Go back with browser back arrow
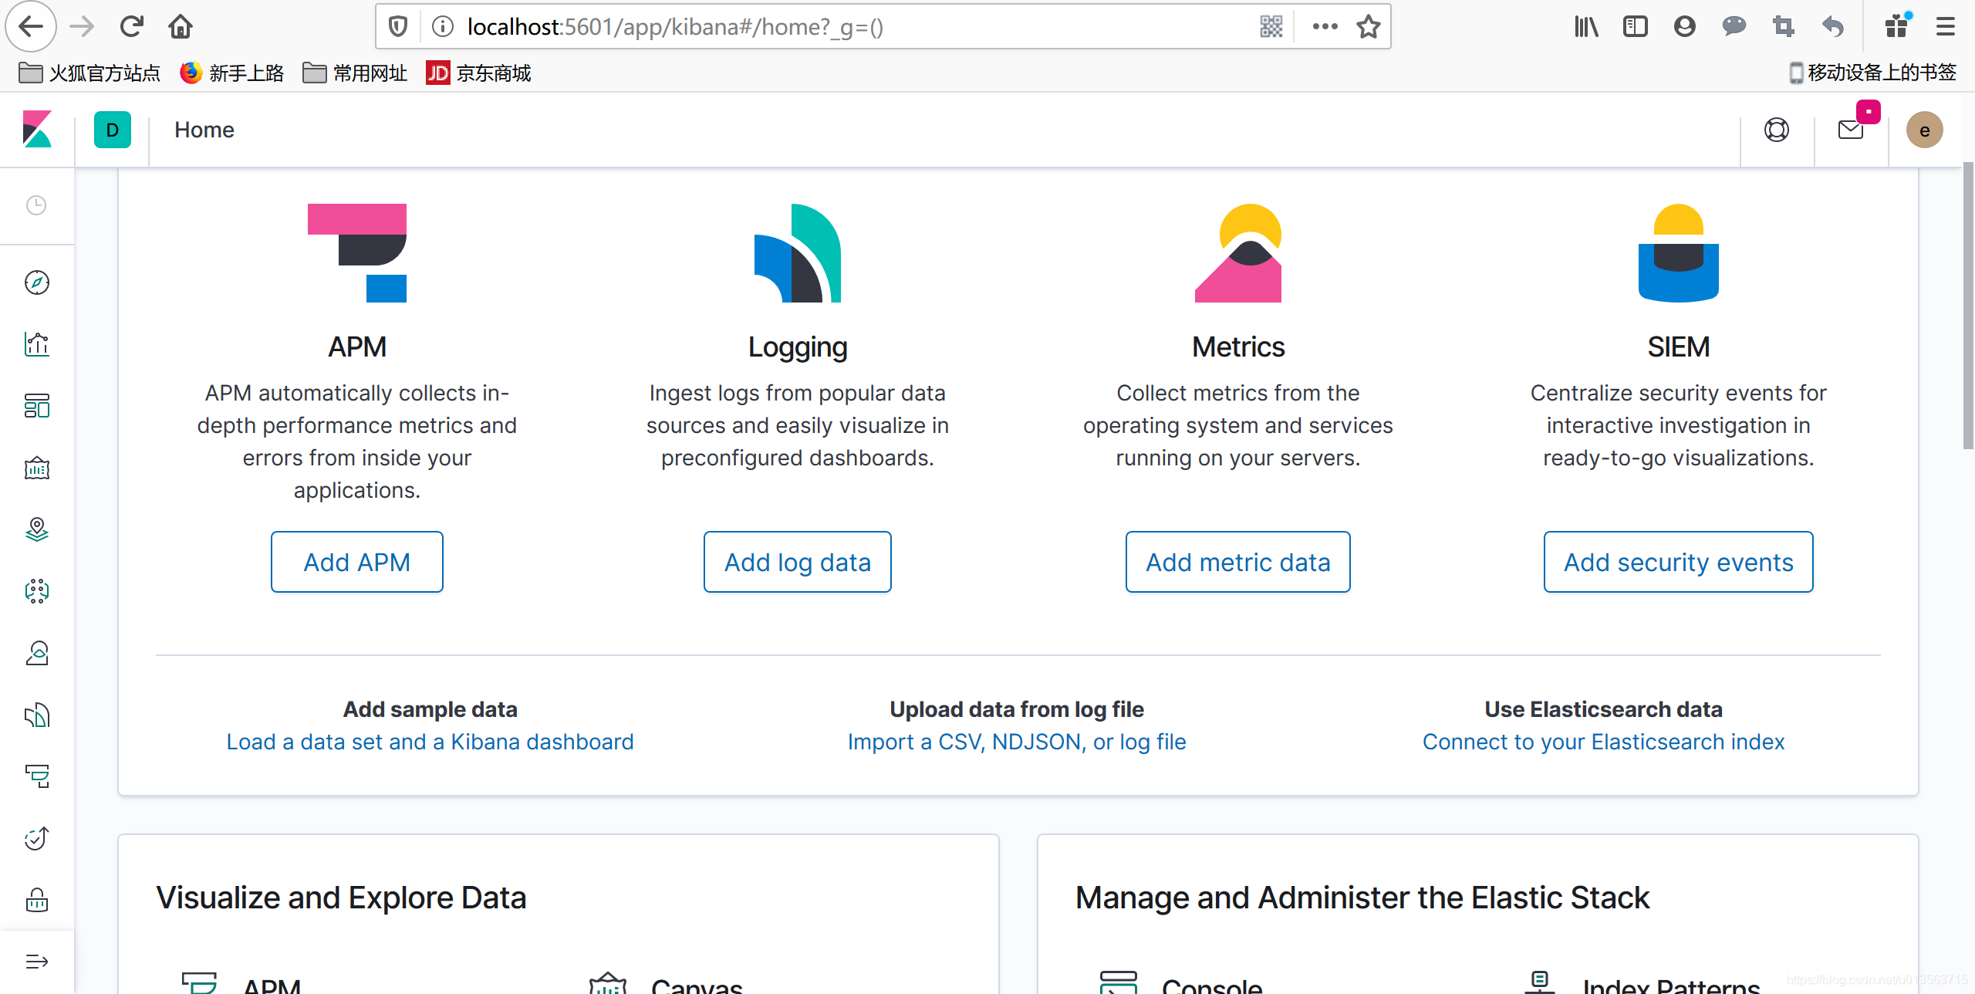 click(31, 27)
